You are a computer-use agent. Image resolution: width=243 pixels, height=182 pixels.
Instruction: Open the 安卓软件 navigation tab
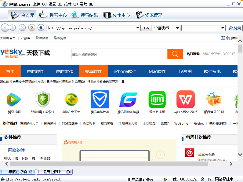93,71
